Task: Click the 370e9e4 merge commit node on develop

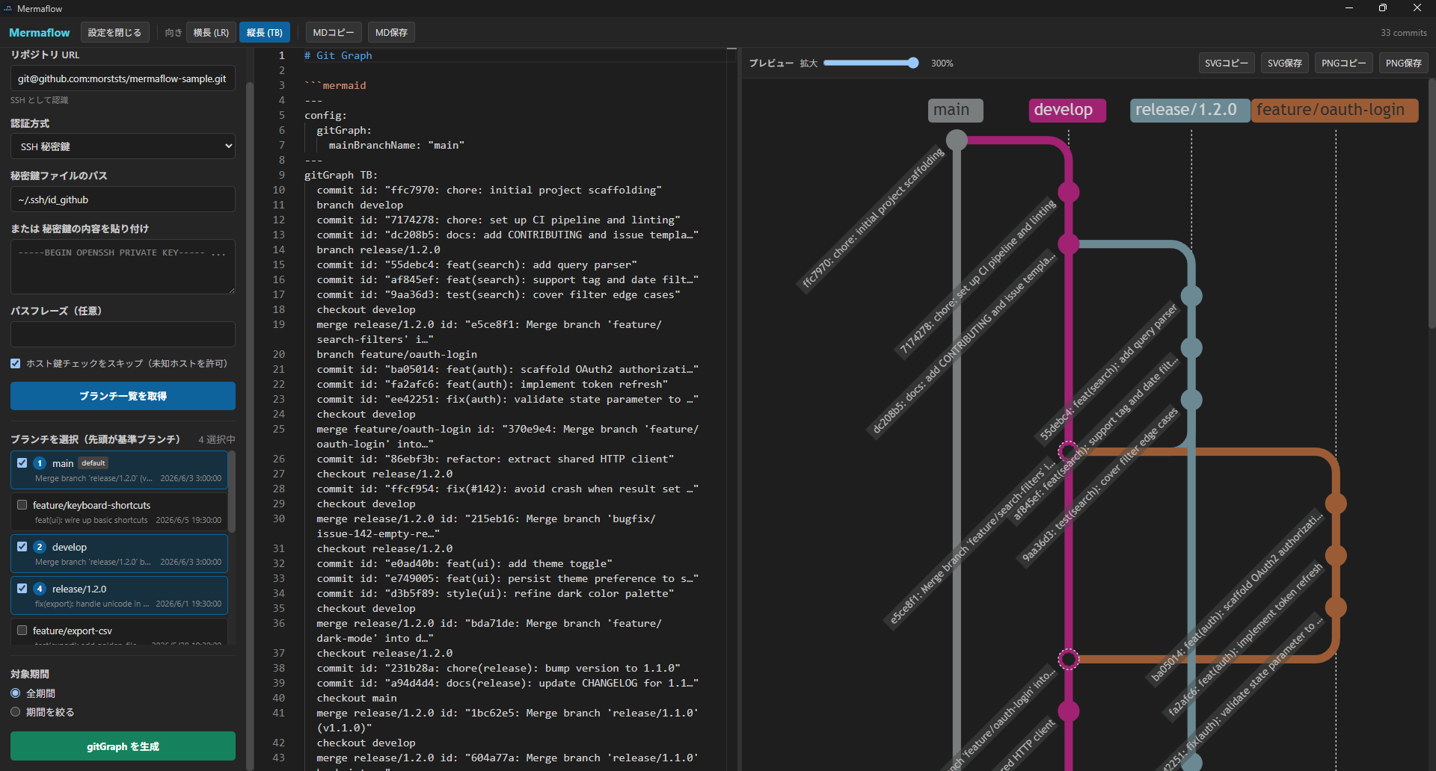Action: [1069, 659]
